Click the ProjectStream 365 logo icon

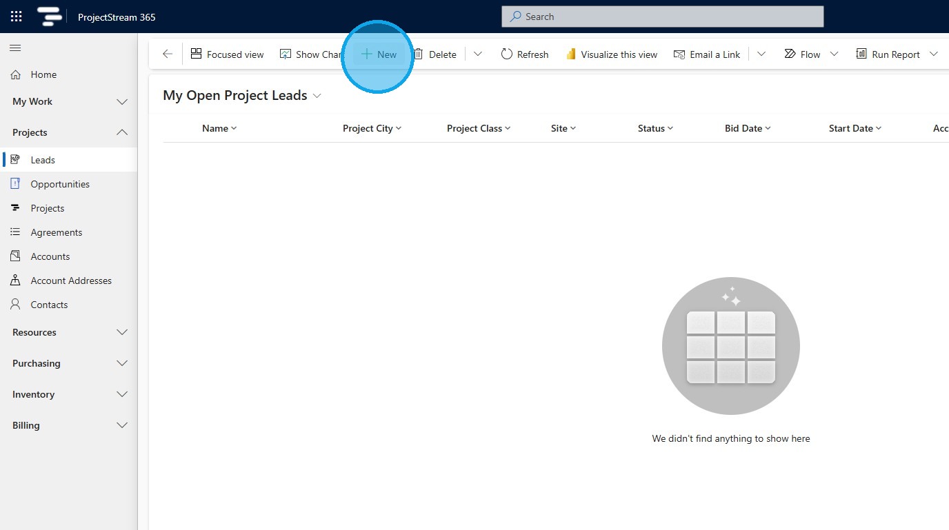(x=49, y=17)
